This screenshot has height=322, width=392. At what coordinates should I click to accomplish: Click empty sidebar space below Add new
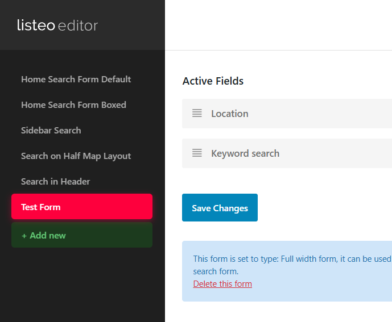82,284
